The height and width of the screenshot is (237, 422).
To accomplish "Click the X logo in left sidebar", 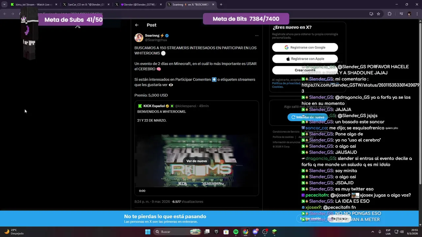I will click(x=78, y=26).
